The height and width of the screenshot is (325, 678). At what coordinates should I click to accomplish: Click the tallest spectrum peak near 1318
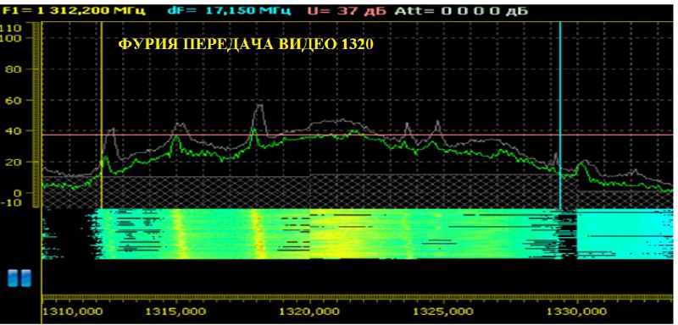(x=258, y=107)
